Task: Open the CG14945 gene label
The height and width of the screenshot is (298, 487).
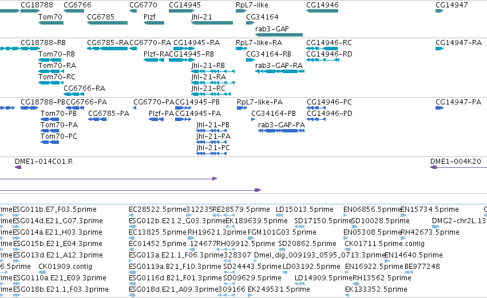Action: [x=185, y=5]
